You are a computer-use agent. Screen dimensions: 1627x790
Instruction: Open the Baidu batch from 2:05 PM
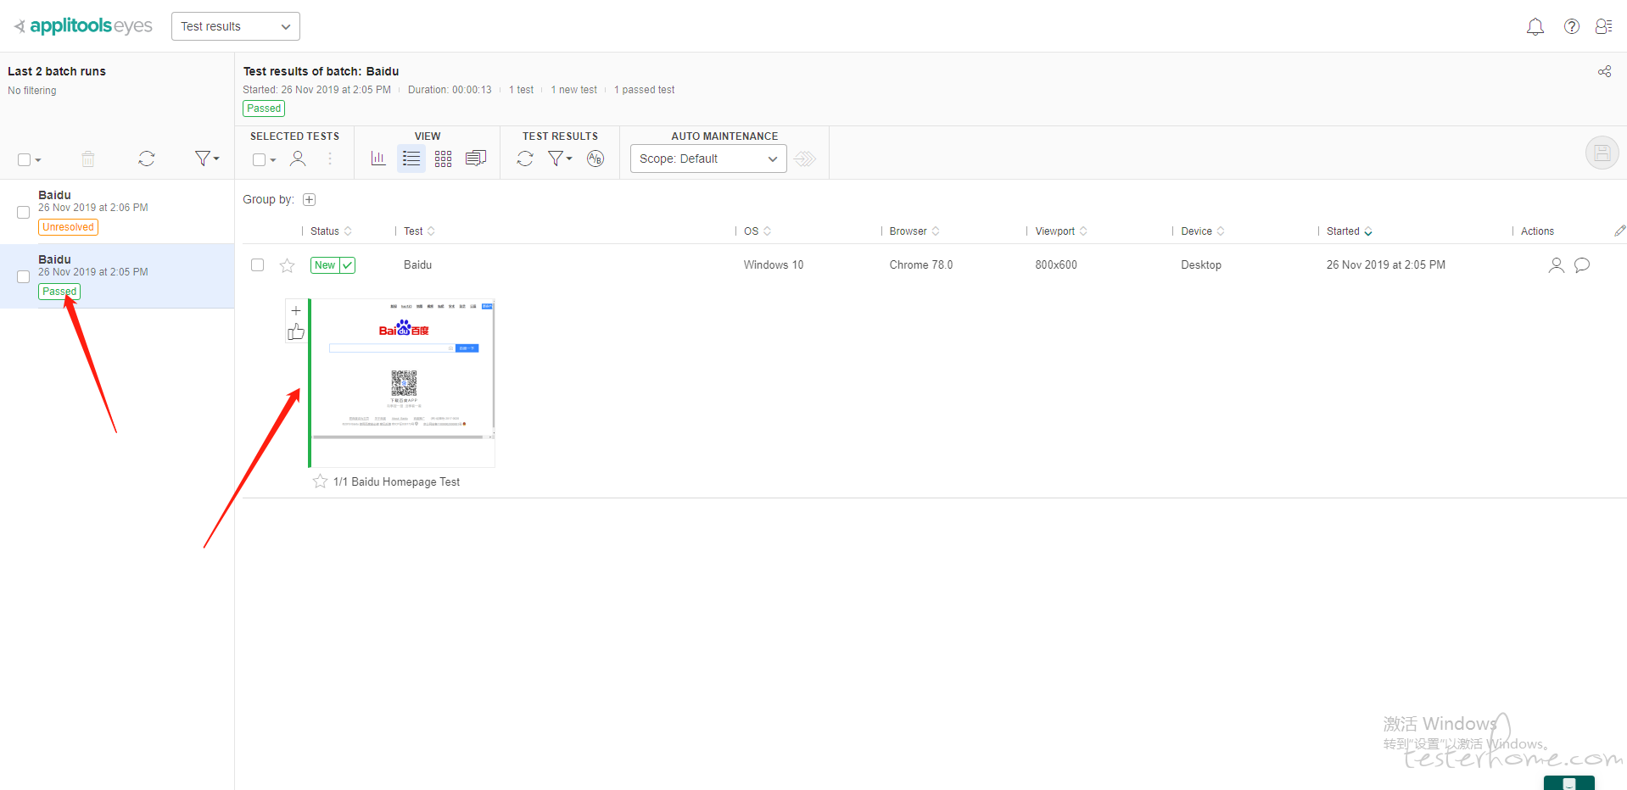[117, 276]
